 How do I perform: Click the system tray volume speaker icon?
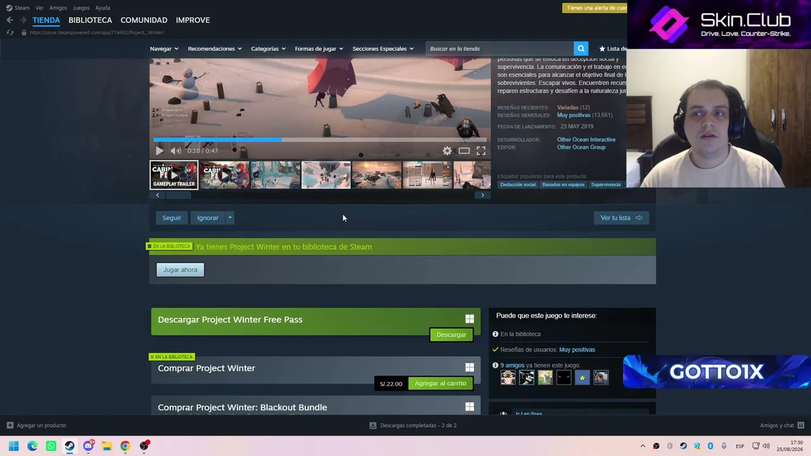pyautogui.click(x=766, y=446)
